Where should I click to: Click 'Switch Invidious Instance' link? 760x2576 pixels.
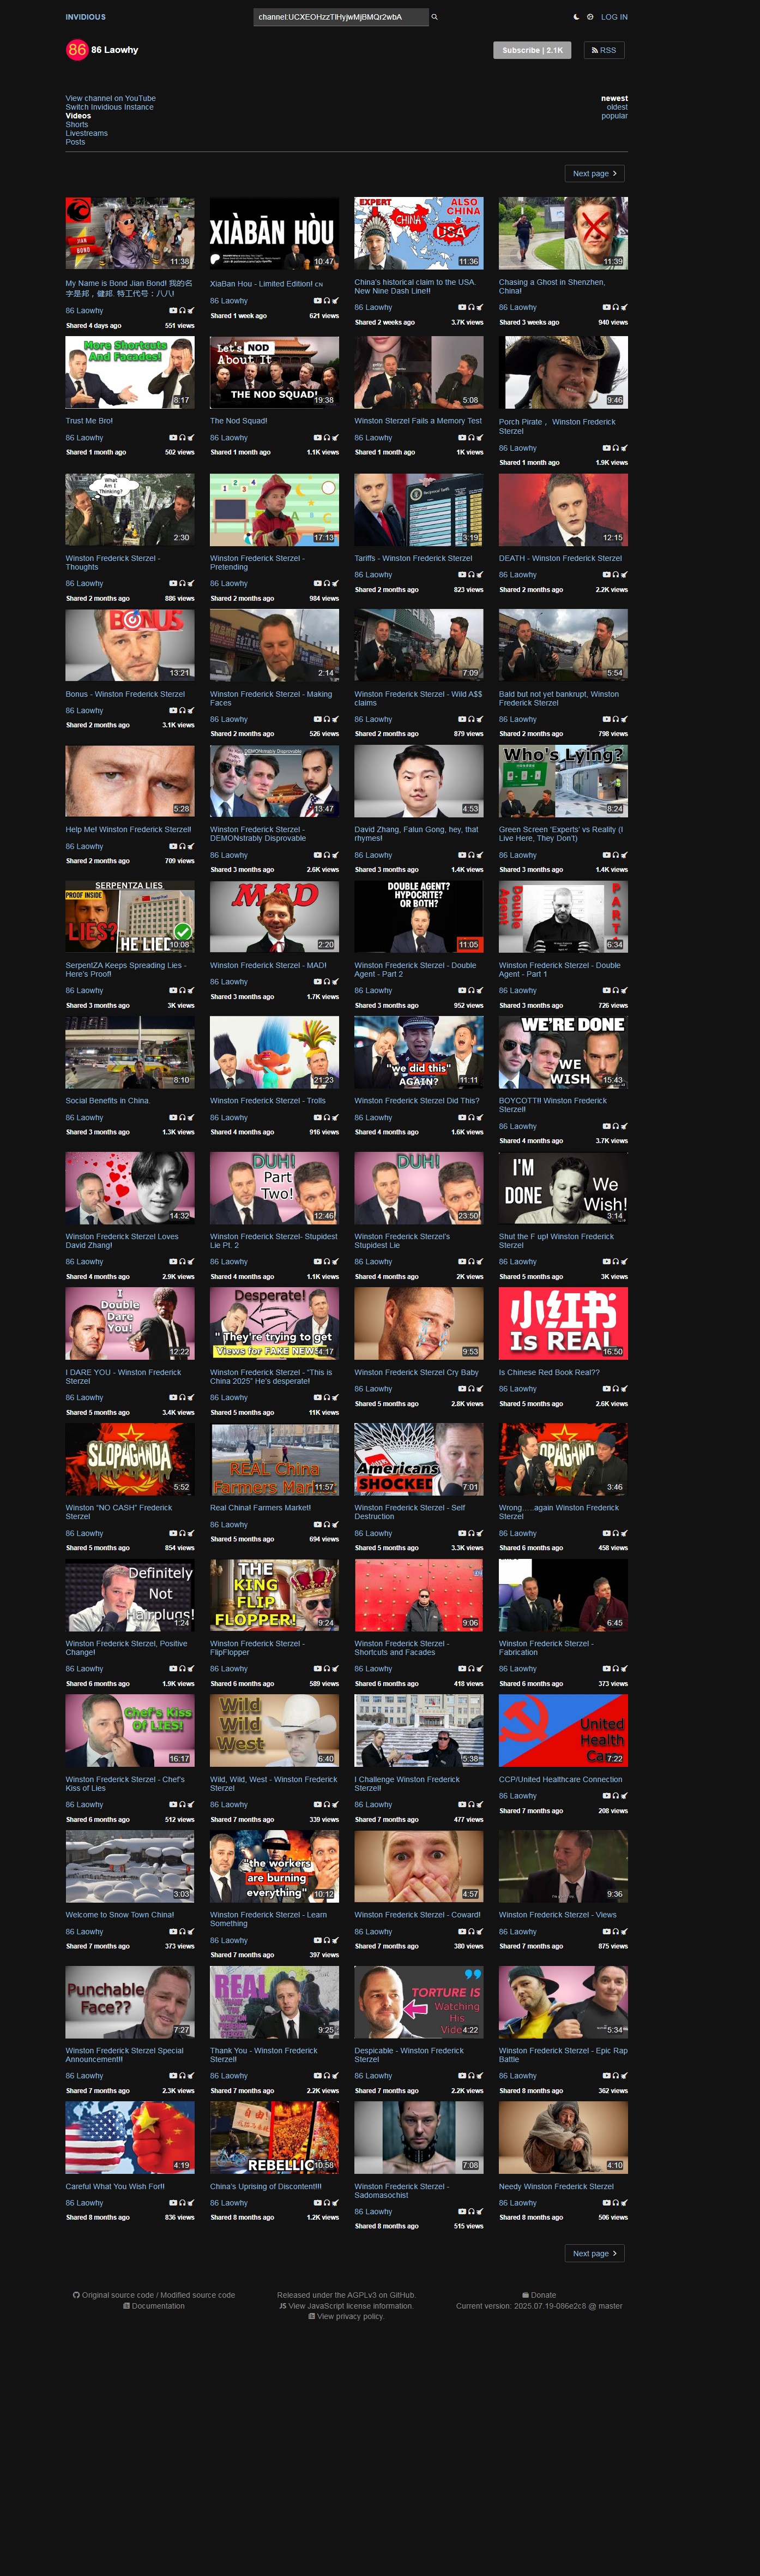pos(110,107)
